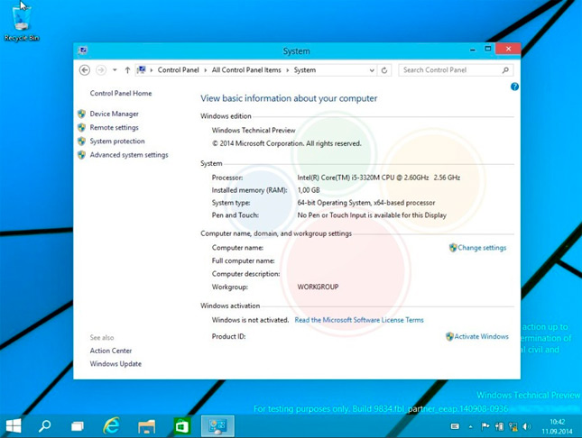Click the shield icon beside Device Manager

tap(81, 114)
